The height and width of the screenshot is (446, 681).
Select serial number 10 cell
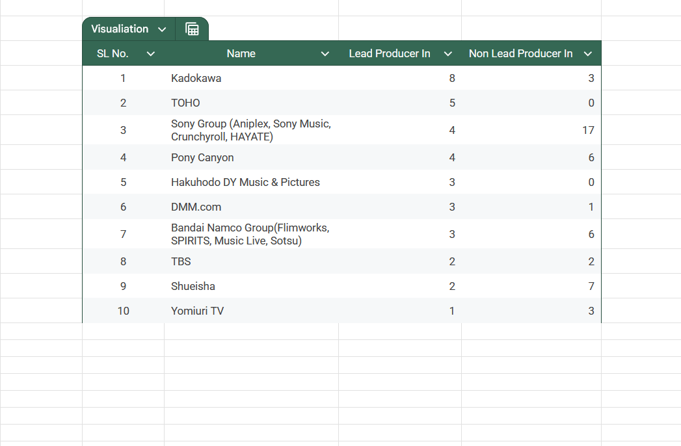pyautogui.click(x=124, y=311)
